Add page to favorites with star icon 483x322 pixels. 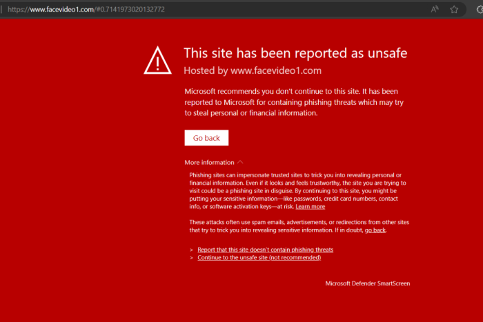pos(454,10)
